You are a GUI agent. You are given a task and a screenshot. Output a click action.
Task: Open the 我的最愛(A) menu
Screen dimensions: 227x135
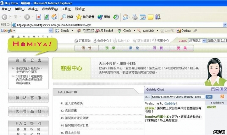(50, 9)
